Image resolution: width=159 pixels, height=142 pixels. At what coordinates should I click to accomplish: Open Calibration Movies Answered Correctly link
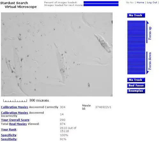14,107
